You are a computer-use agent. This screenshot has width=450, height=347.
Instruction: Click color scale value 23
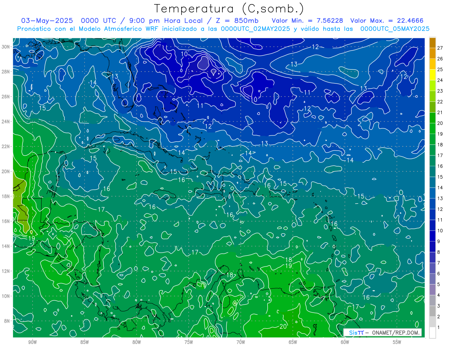tap(440, 91)
